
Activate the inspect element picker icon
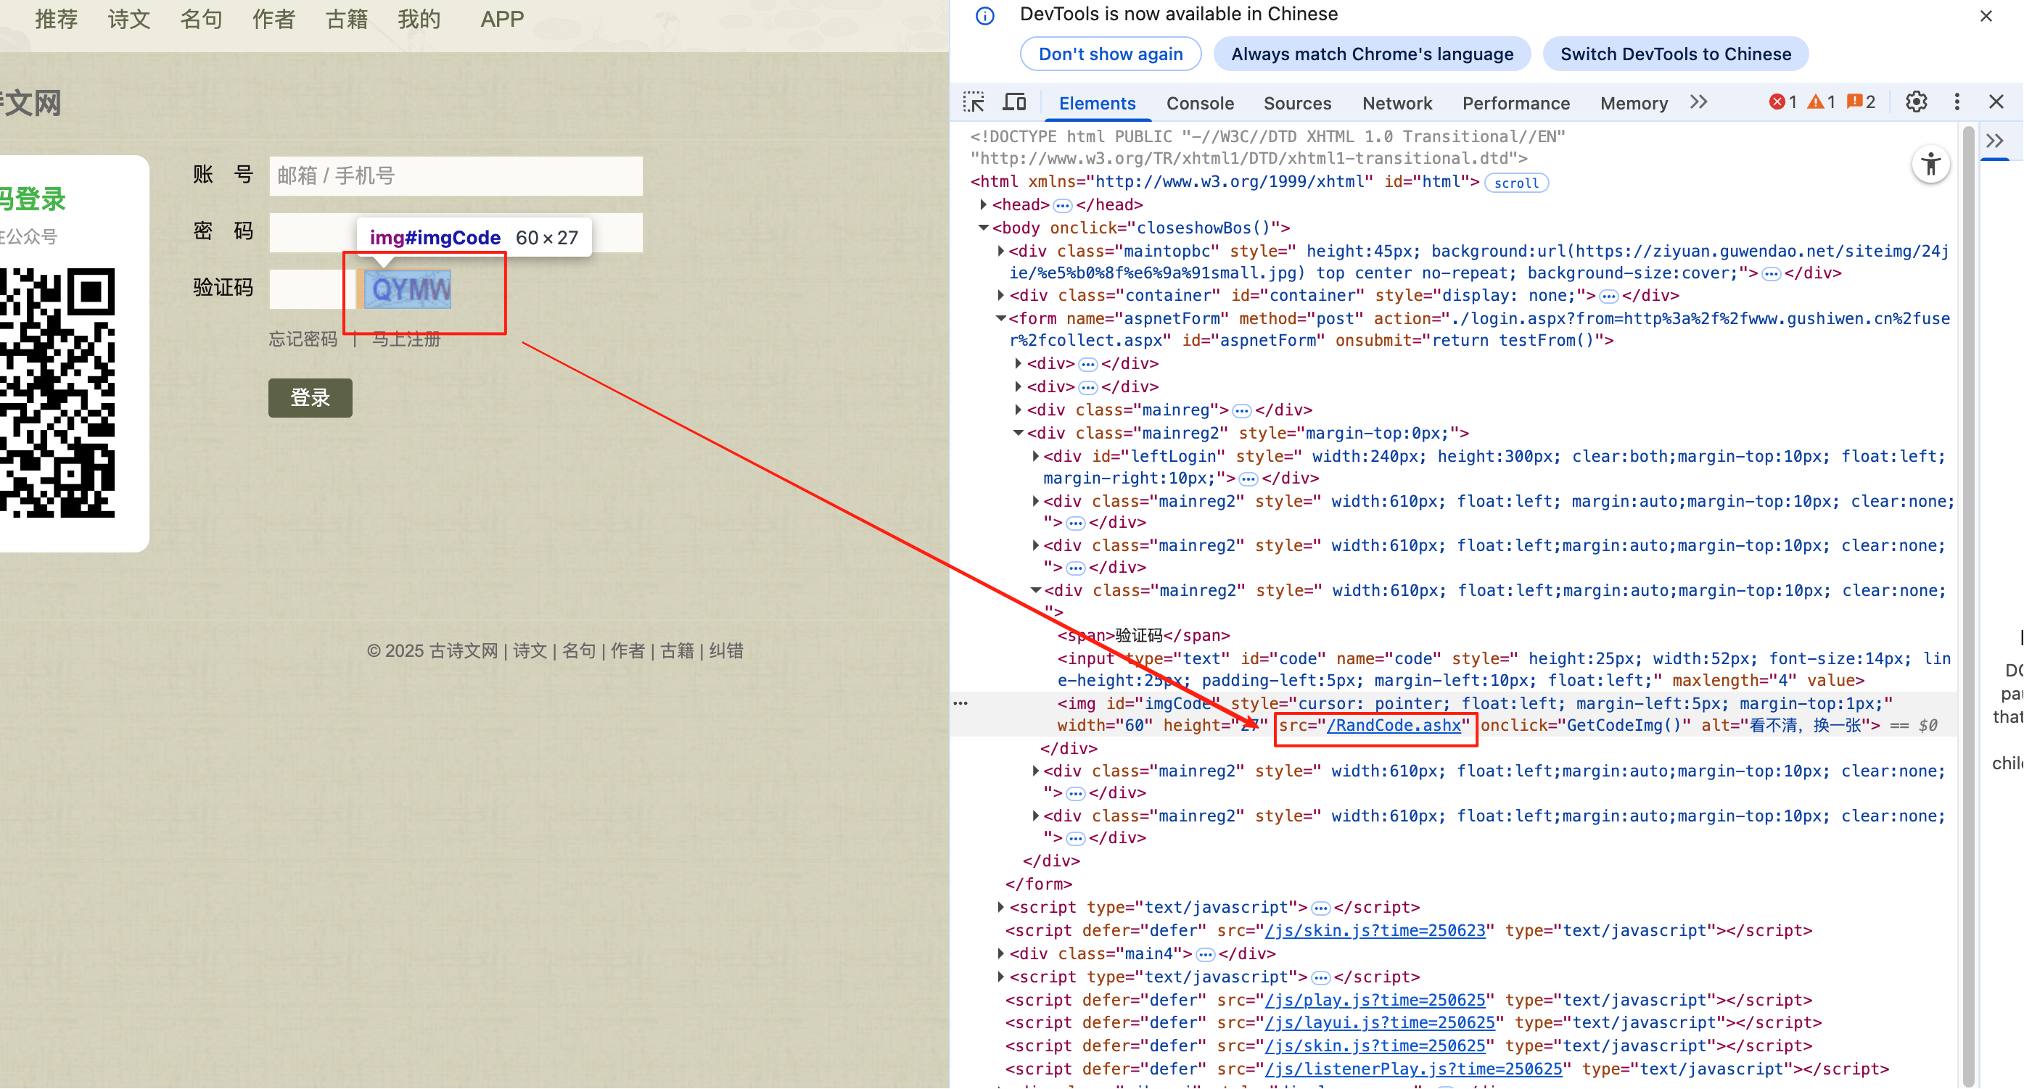pos(974,102)
